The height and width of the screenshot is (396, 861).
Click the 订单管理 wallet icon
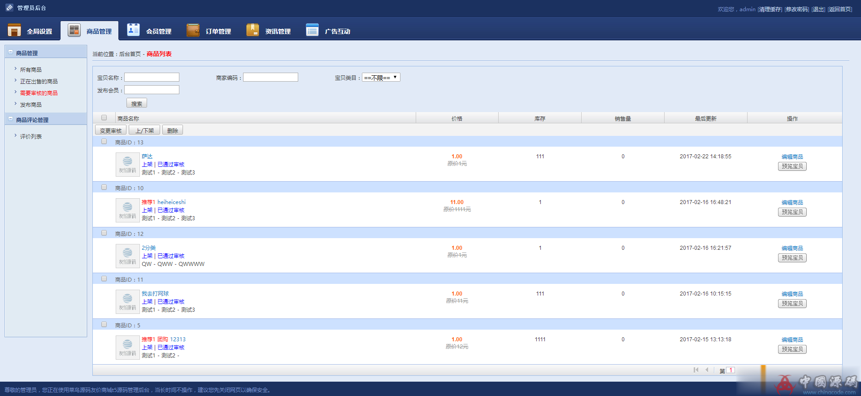click(x=193, y=30)
